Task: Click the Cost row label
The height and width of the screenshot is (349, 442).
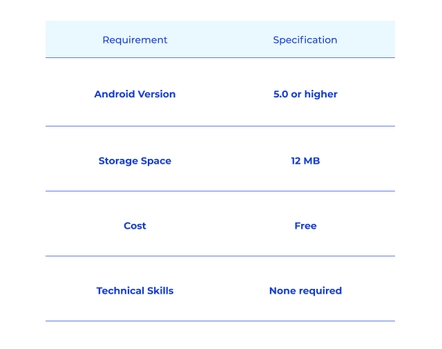Action: click(135, 226)
